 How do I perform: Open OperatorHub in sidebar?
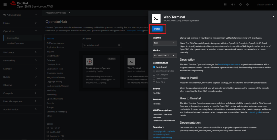pos(13,38)
